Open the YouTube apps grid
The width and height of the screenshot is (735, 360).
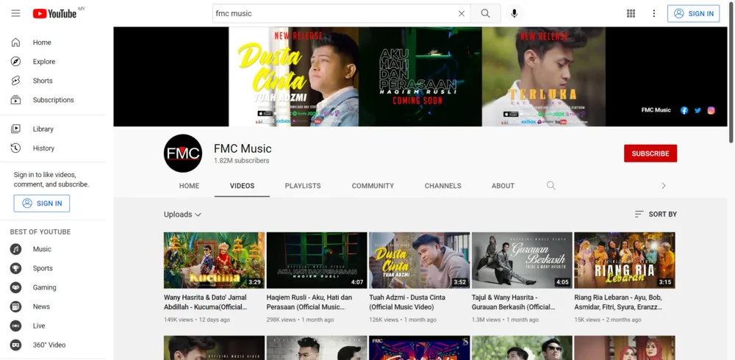[x=631, y=13]
